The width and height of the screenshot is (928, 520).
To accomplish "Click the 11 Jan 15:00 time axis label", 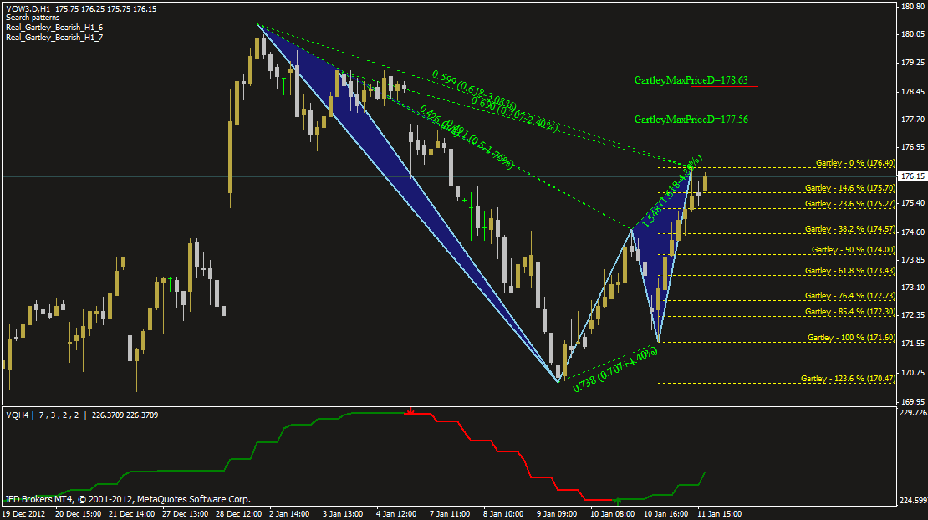I will (719, 514).
